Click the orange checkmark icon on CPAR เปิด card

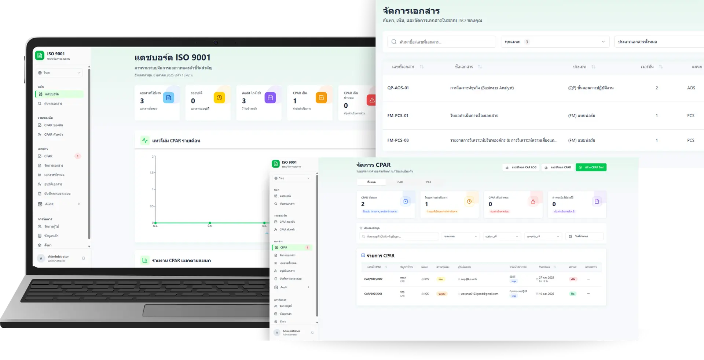coord(321,98)
